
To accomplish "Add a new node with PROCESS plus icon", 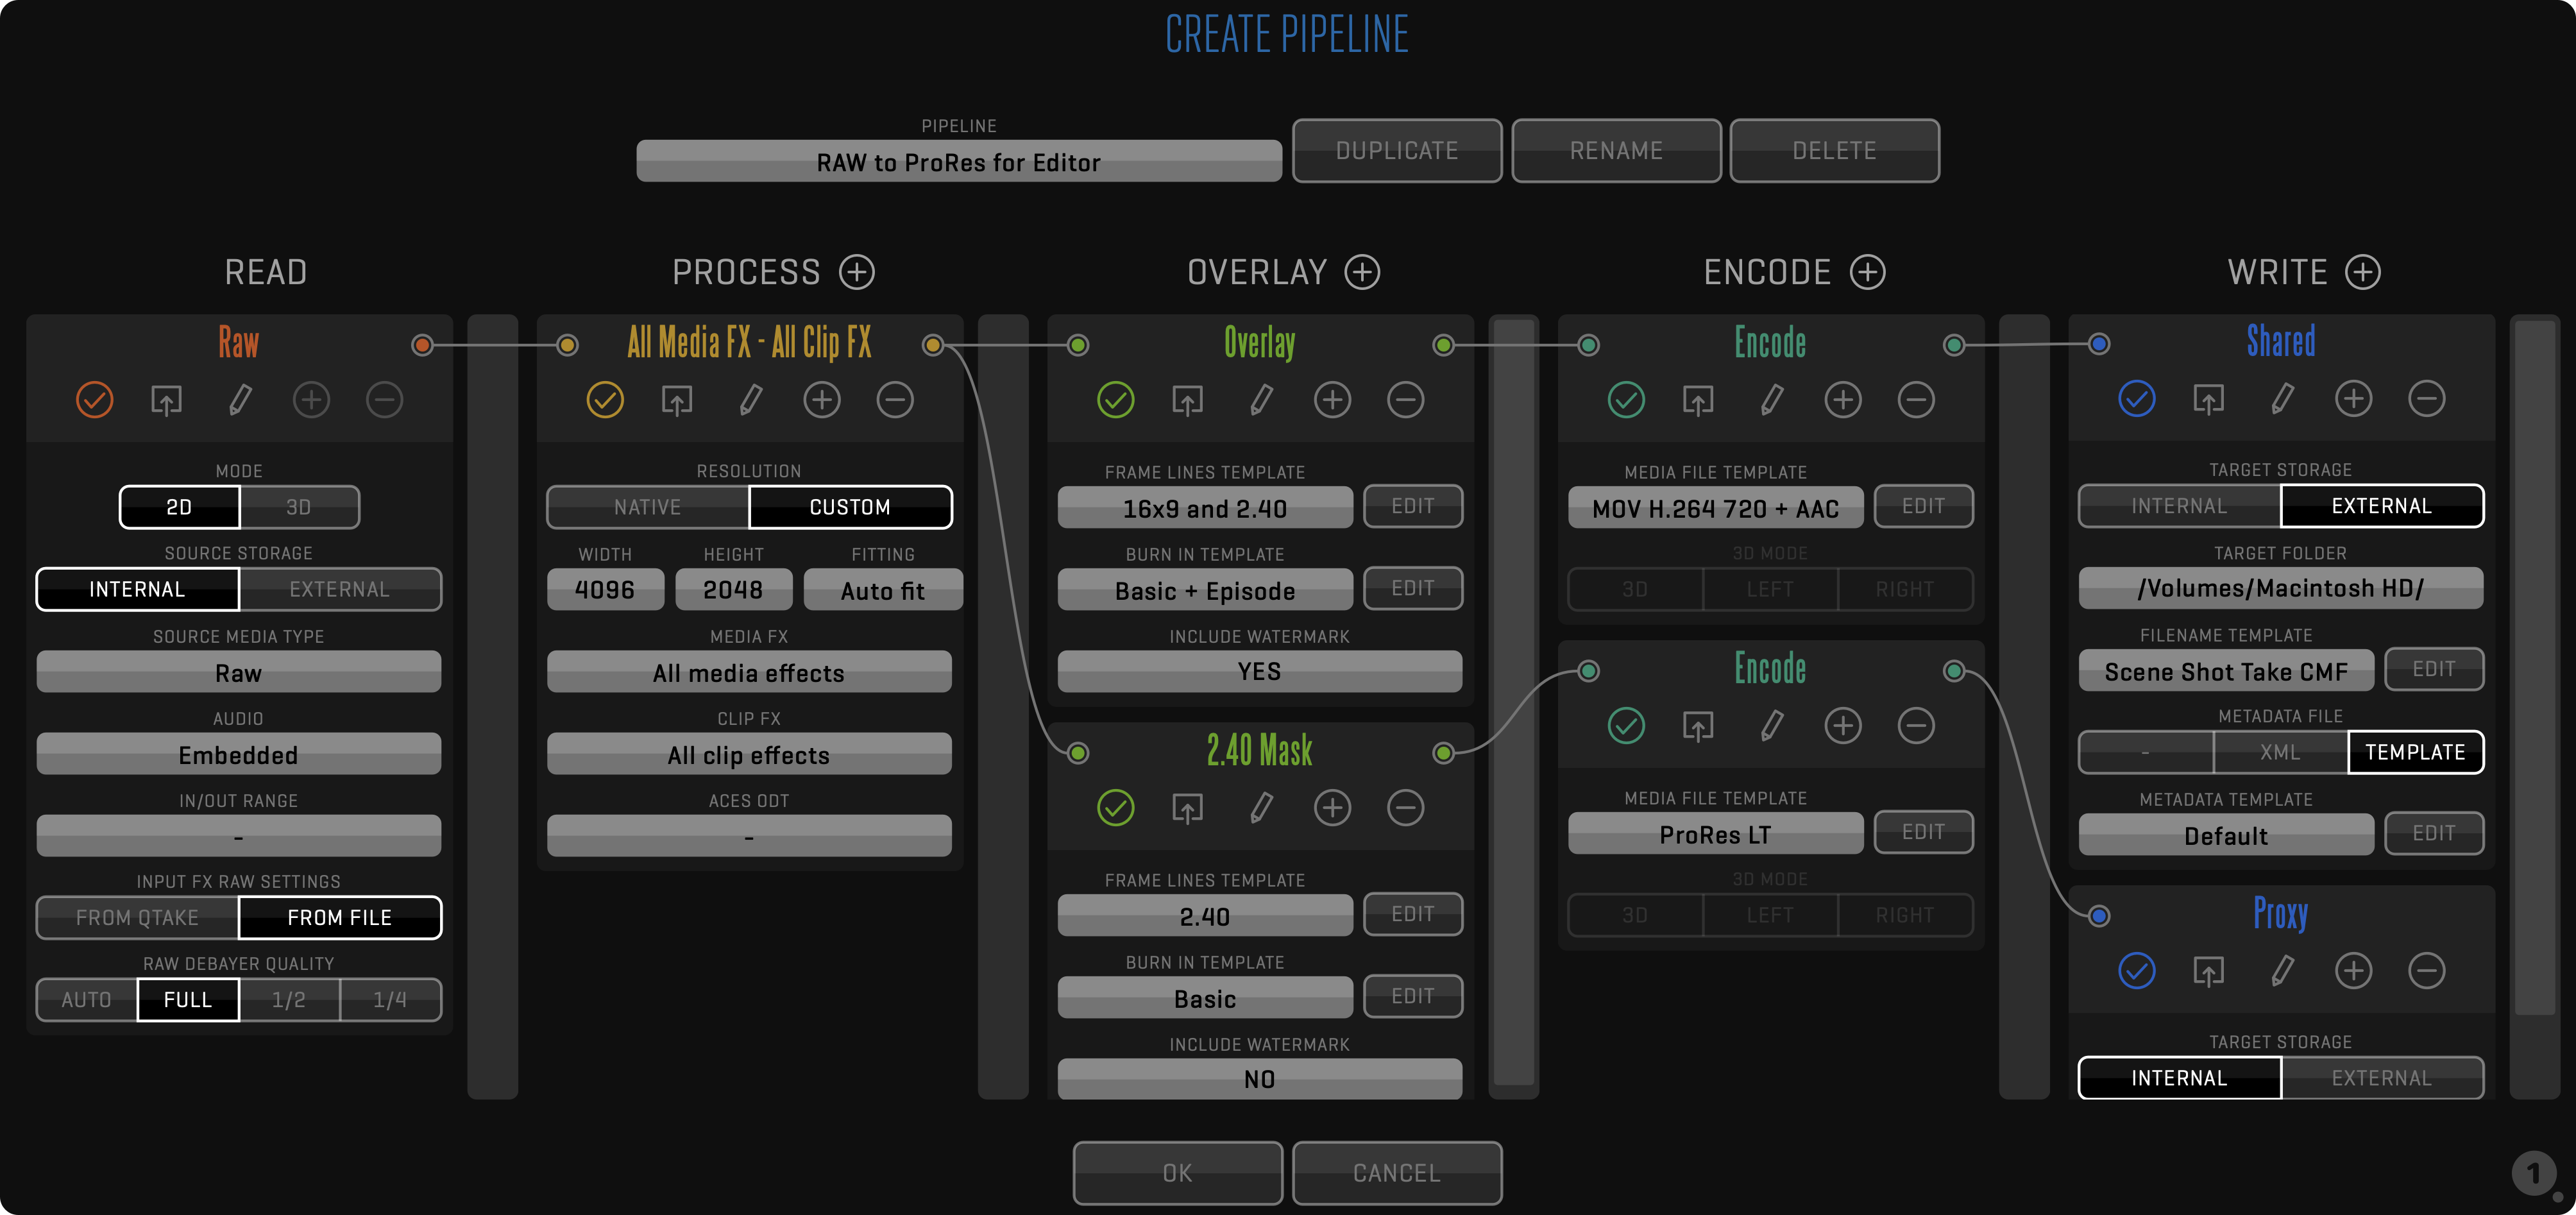I will coord(856,272).
